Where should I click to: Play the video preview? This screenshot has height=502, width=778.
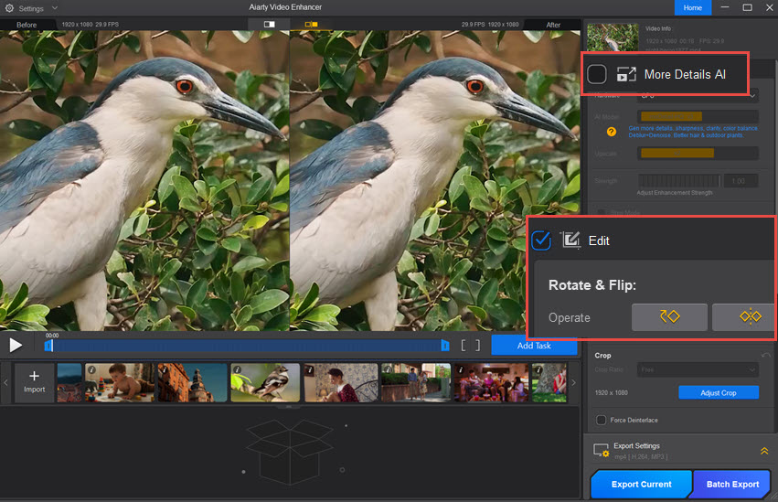pos(16,345)
